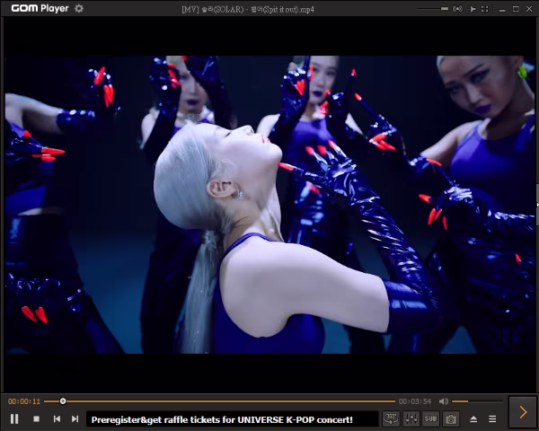Switch to fullscreen using title bar icon

[485, 9]
